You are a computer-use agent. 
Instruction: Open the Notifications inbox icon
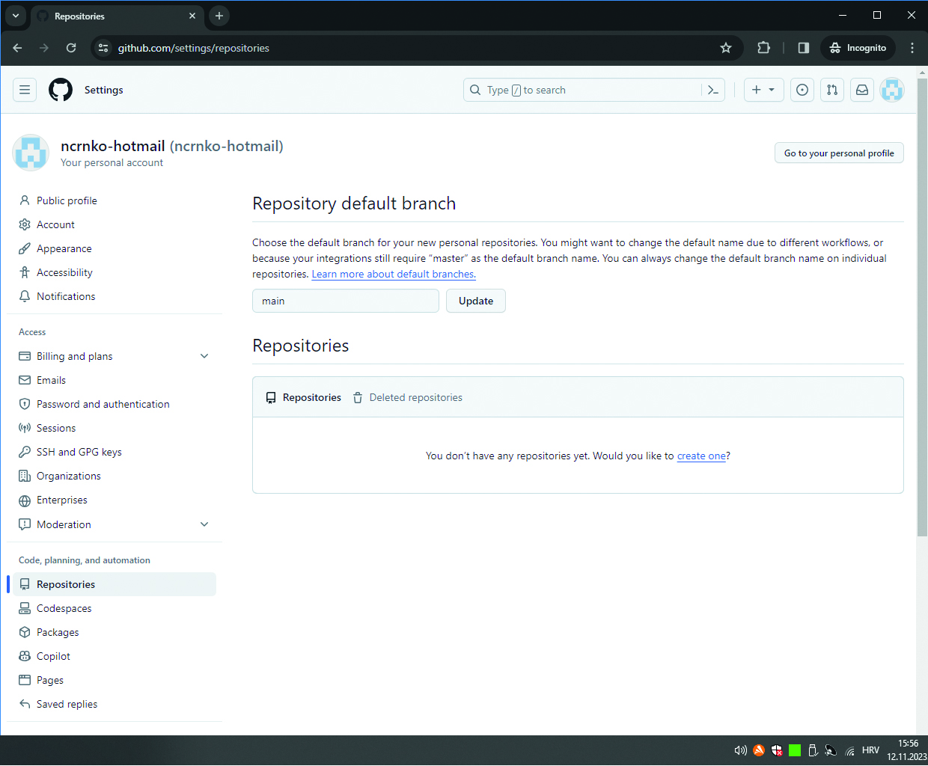(862, 90)
